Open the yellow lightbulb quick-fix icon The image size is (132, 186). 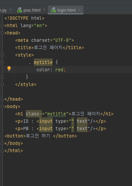(x=9, y=69)
